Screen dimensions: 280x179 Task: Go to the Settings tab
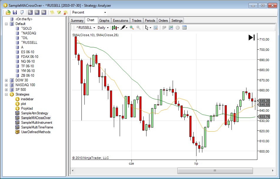(x=177, y=21)
